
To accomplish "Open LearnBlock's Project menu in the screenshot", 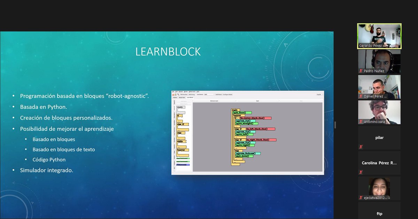I will click(x=181, y=91).
